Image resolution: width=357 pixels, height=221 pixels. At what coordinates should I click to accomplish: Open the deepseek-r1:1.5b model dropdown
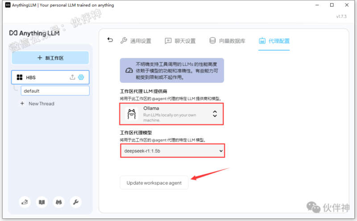coord(172,151)
